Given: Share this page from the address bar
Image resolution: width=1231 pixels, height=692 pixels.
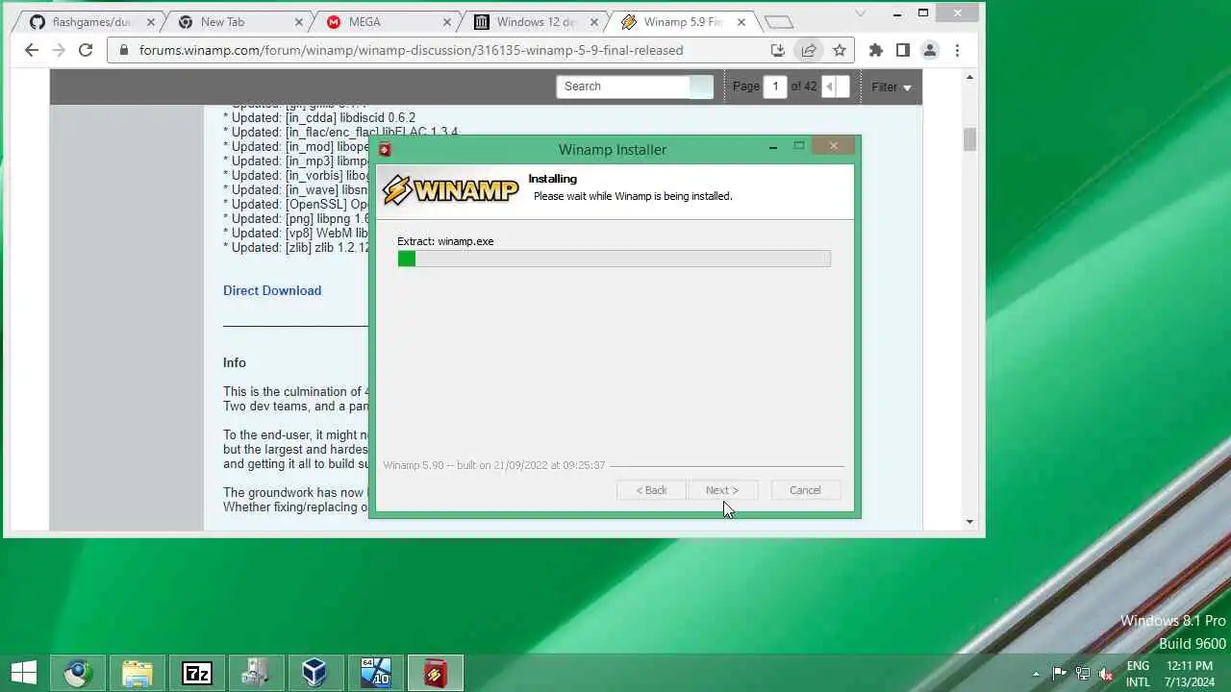Looking at the screenshot, I should coord(809,50).
